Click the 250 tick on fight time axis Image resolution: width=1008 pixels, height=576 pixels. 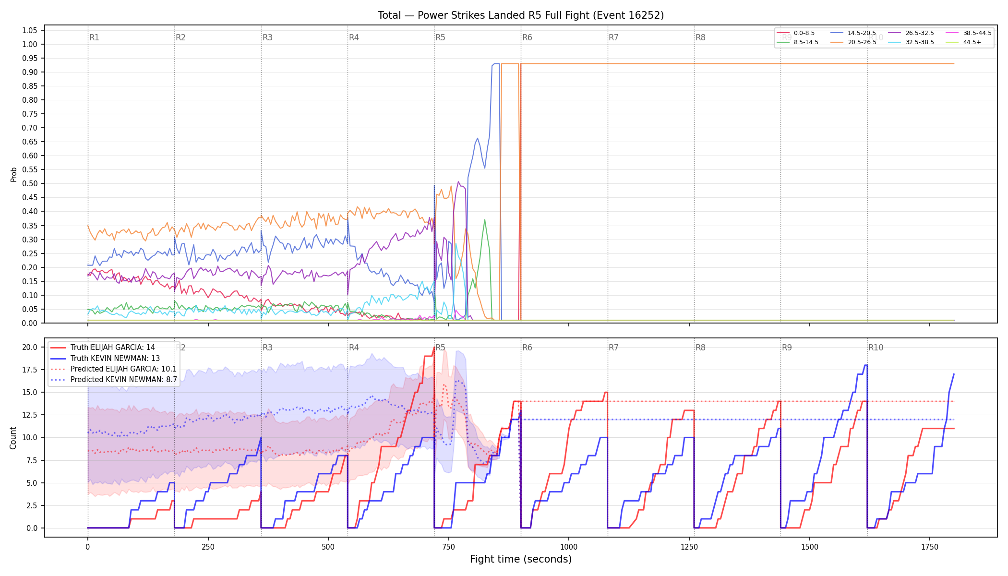point(208,547)
